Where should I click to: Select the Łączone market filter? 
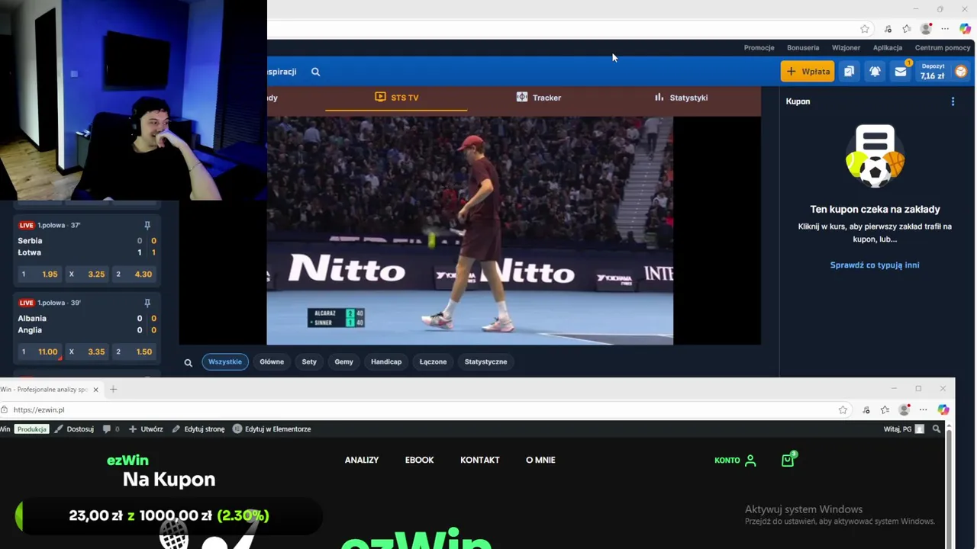[433, 362]
